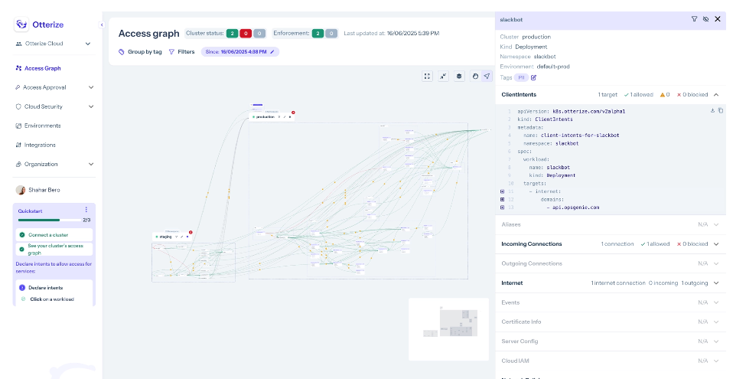
Task: Click the Otterize logo icon
Action: [21, 25]
